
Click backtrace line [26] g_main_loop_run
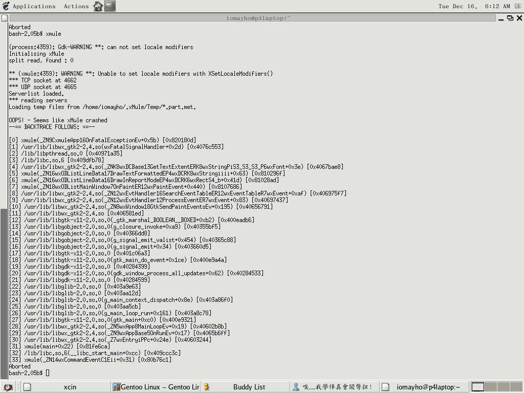pos(111,313)
